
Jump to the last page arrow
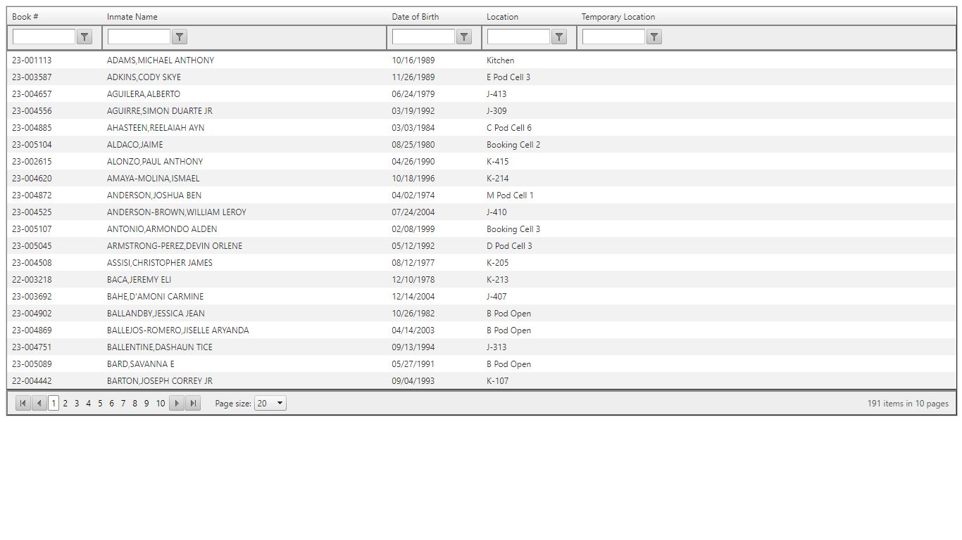pyautogui.click(x=193, y=403)
